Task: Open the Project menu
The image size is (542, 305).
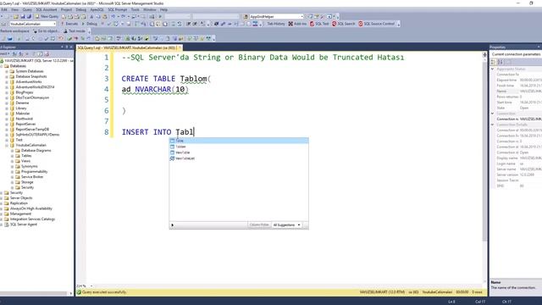Action: (66, 9)
